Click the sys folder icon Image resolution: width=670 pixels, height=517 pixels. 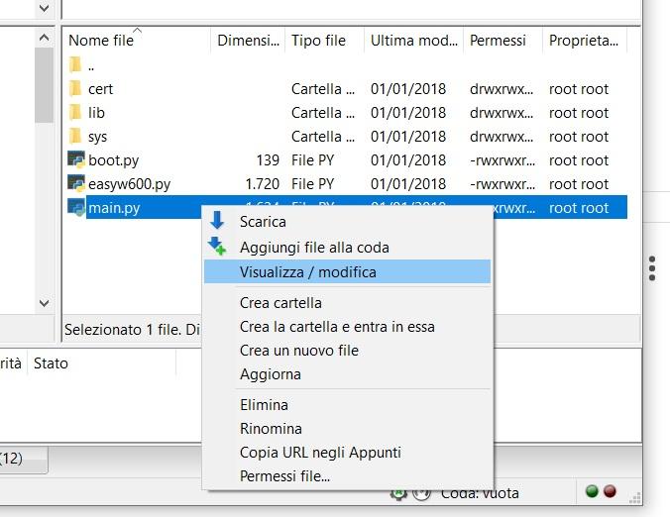(x=75, y=137)
